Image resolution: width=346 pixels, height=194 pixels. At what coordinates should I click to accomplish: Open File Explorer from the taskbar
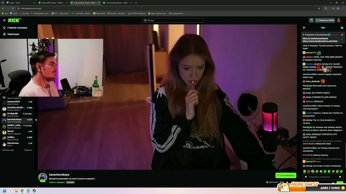[x=16, y=191]
